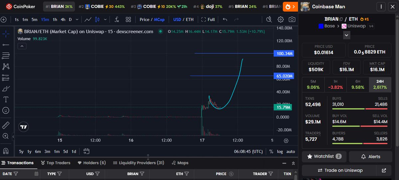Open the Liquidity Providers (31) tab
Viewport: 399px width, 180px height.
(139, 163)
